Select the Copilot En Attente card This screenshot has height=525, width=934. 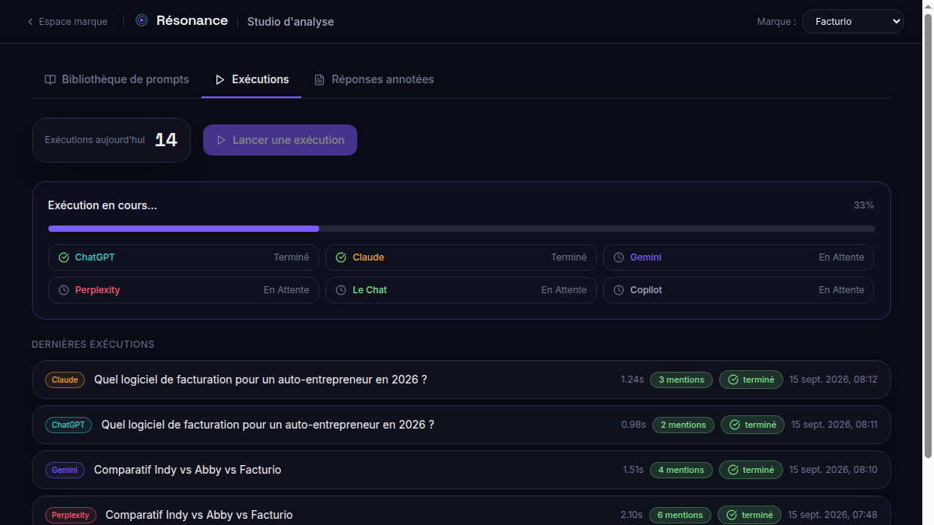[739, 290]
